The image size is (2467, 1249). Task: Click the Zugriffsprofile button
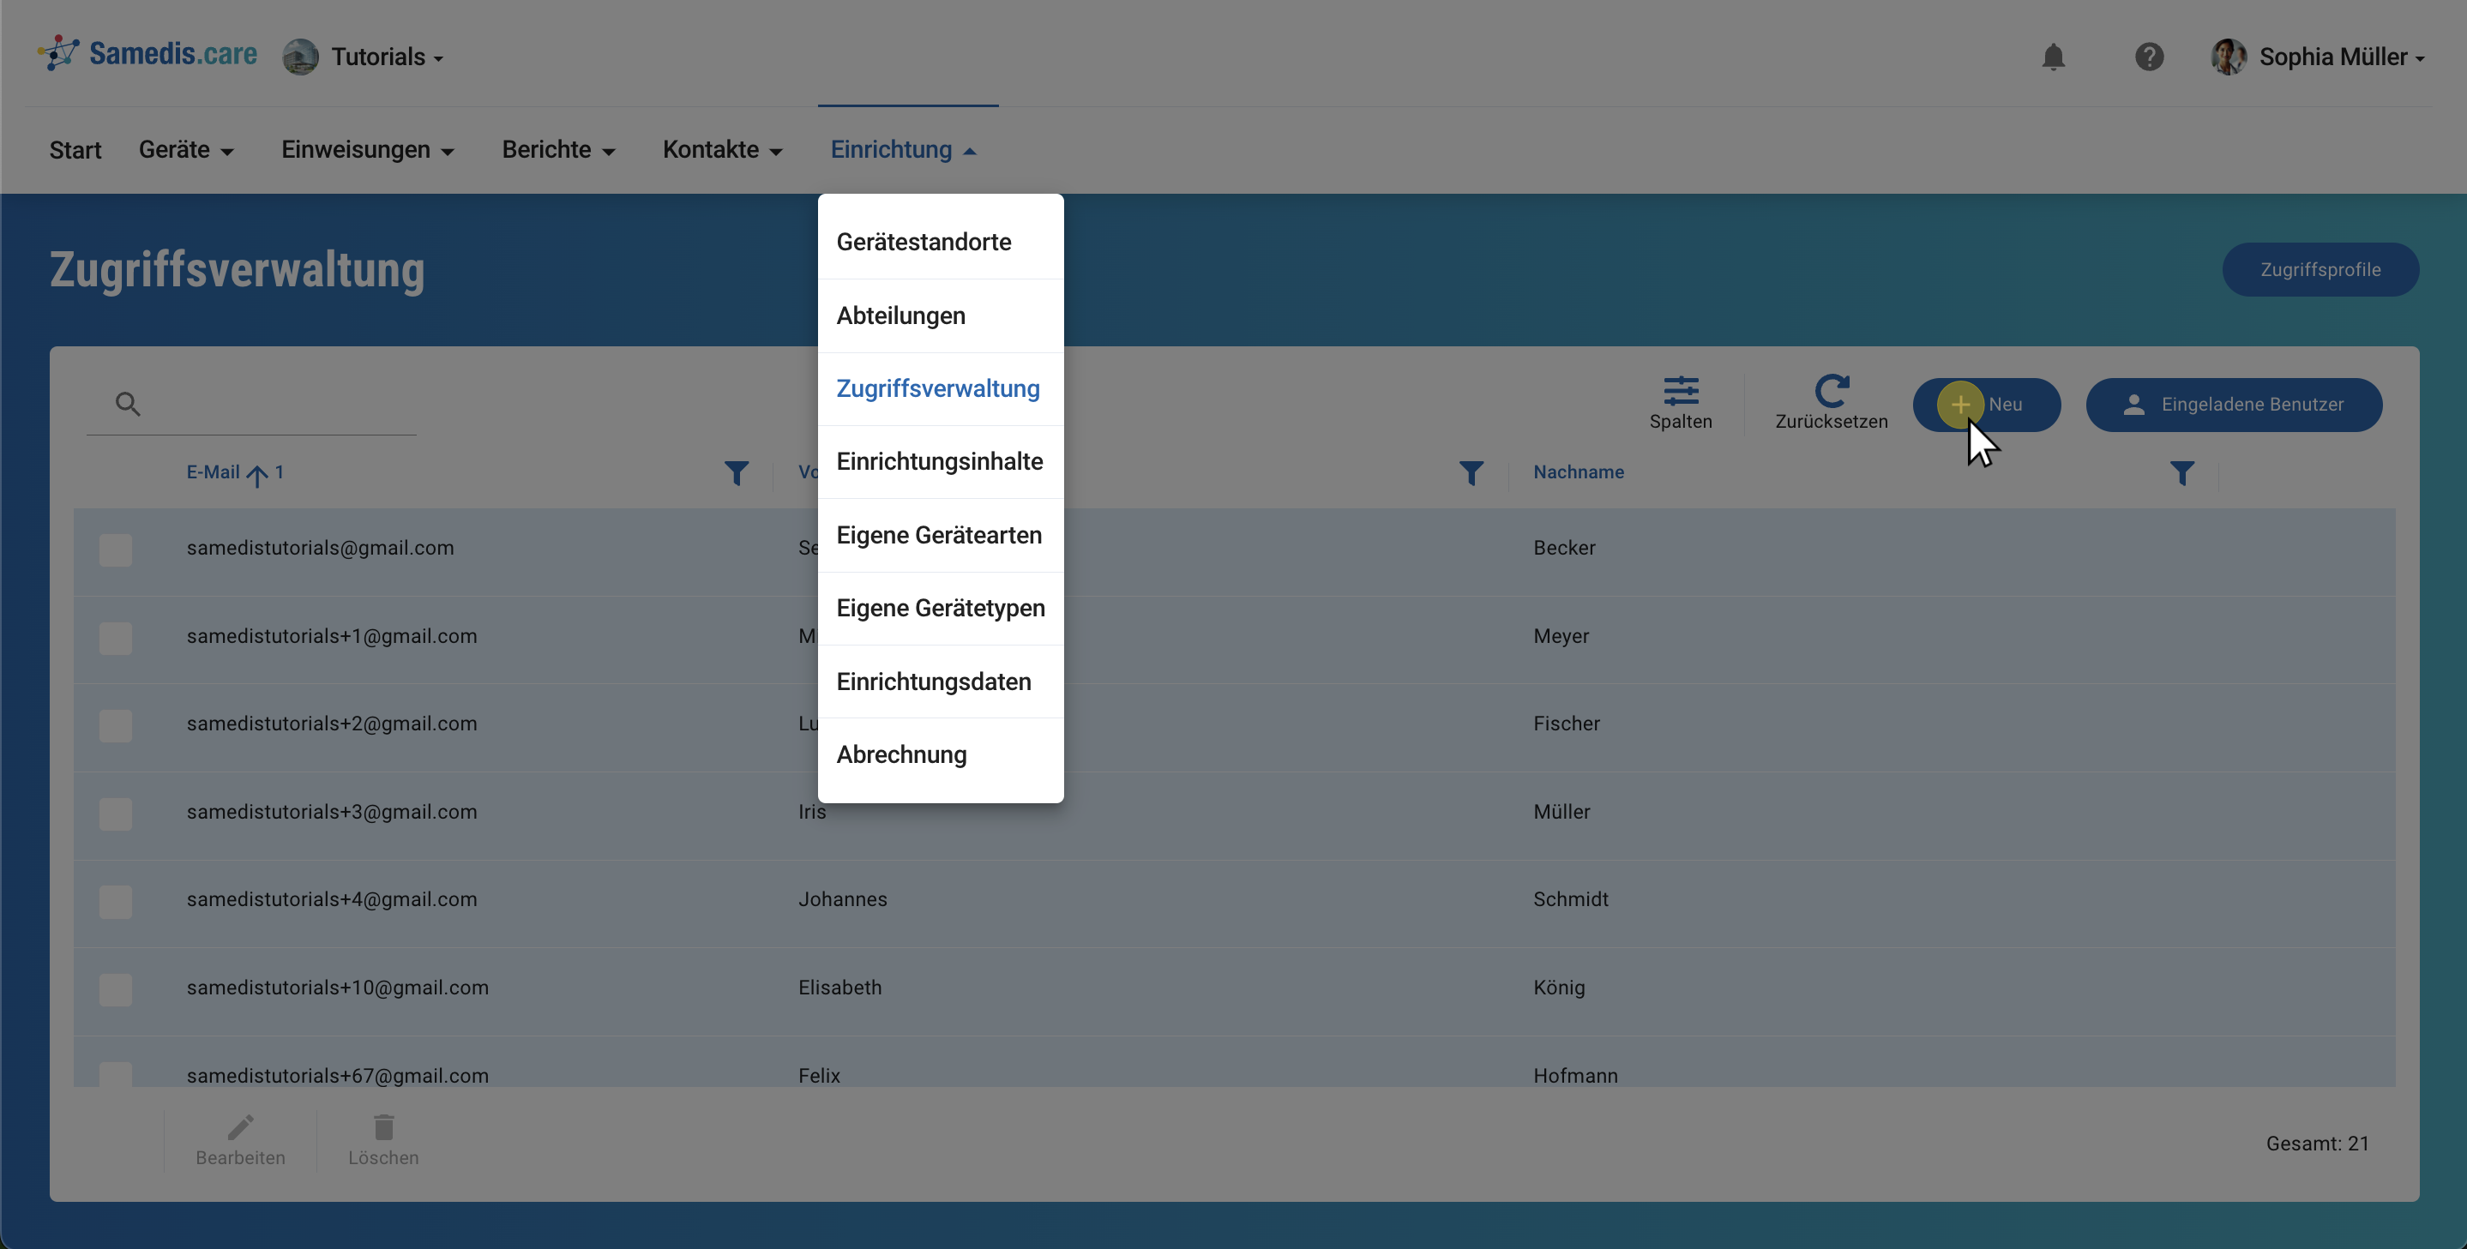(2320, 270)
